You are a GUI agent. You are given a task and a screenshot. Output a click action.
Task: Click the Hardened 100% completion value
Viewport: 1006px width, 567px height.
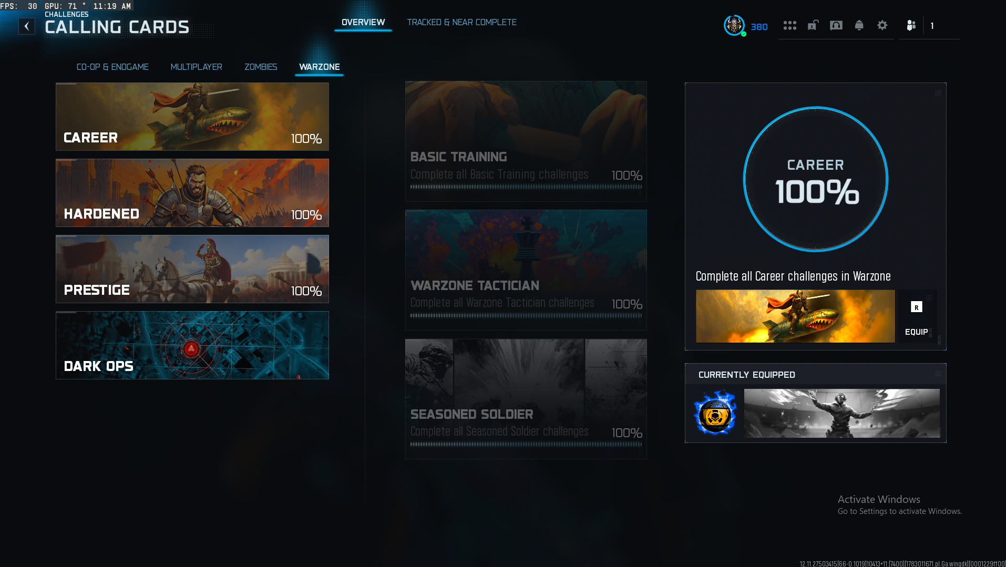click(306, 215)
